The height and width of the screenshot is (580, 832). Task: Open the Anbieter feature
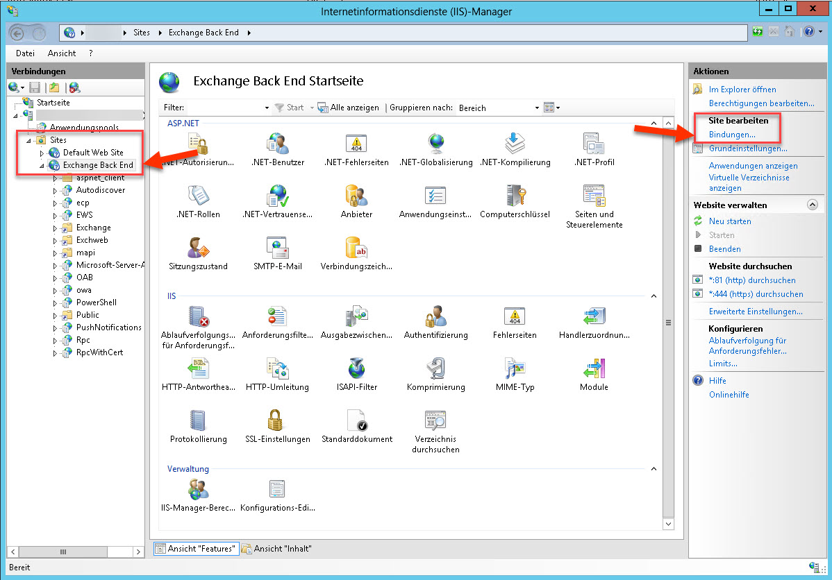tap(356, 202)
